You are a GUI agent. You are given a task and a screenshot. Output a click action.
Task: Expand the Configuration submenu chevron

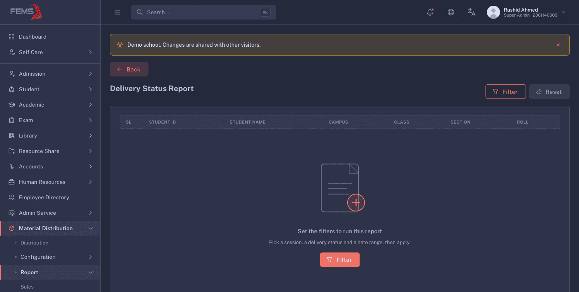tap(91, 257)
